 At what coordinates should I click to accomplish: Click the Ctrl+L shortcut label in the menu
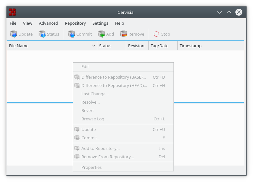pyautogui.click(x=159, y=119)
